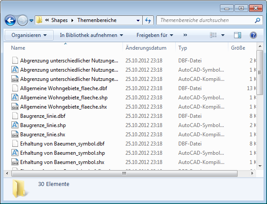Click the refresh button beside address bar

tap(148, 20)
